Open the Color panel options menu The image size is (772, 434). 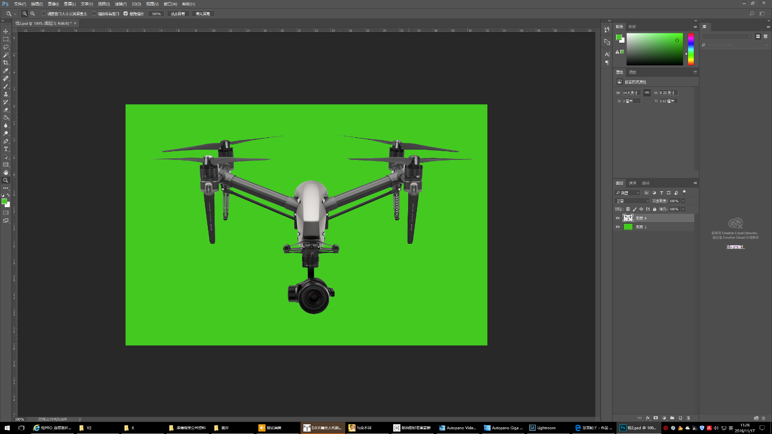click(695, 27)
